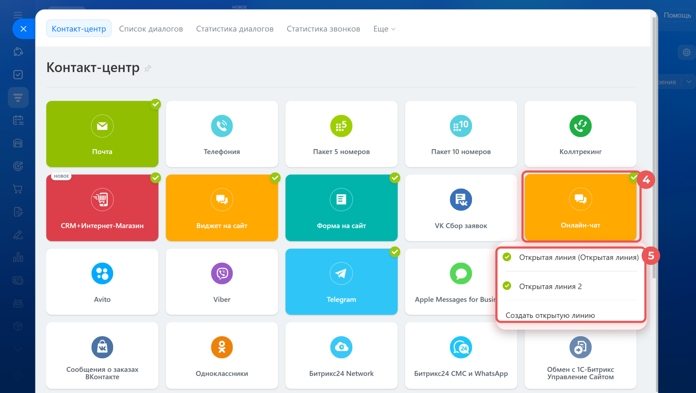
Task: Open the collaboration sync icon in sidebar
Action: (18, 52)
